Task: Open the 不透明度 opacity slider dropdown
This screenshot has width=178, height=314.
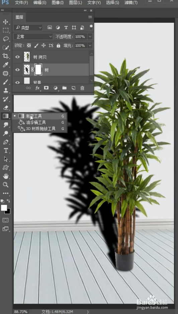Action: click(90, 37)
